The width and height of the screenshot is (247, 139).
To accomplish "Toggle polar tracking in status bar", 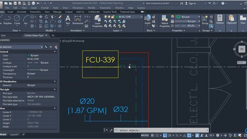I will (169, 136).
